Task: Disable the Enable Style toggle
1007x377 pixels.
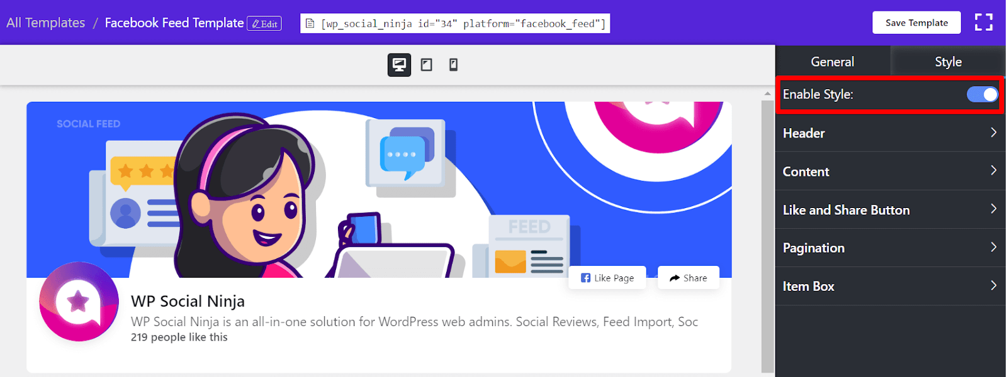Action: click(982, 94)
